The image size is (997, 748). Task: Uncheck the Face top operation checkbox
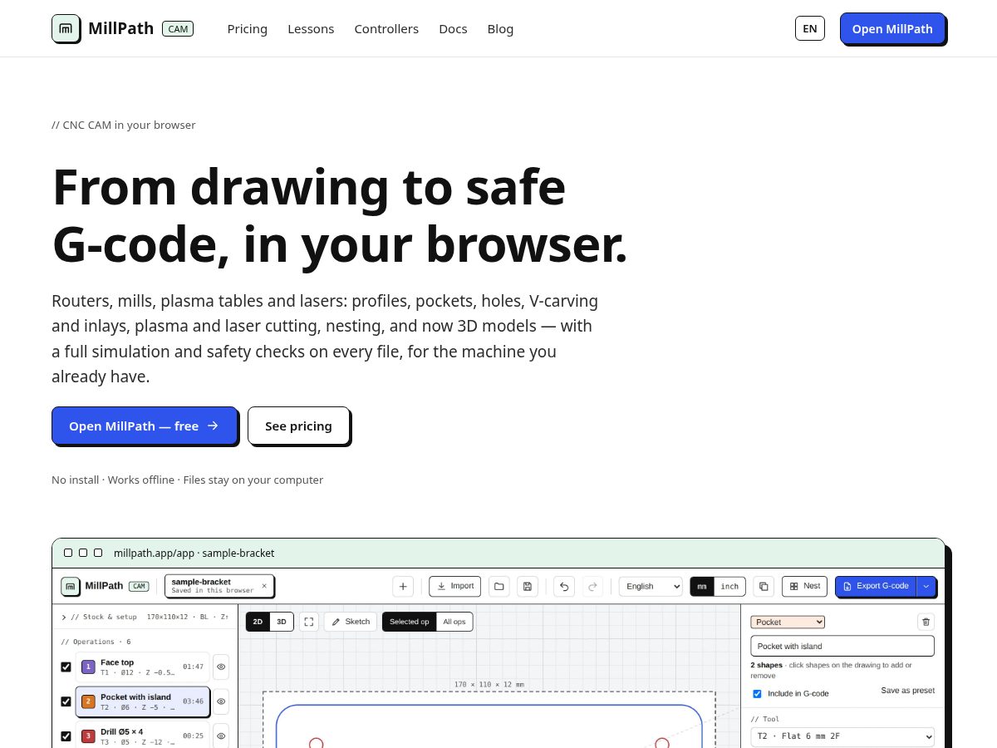pos(66,667)
